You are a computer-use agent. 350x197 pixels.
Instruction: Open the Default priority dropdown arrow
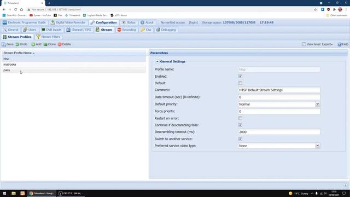(x=317, y=104)
